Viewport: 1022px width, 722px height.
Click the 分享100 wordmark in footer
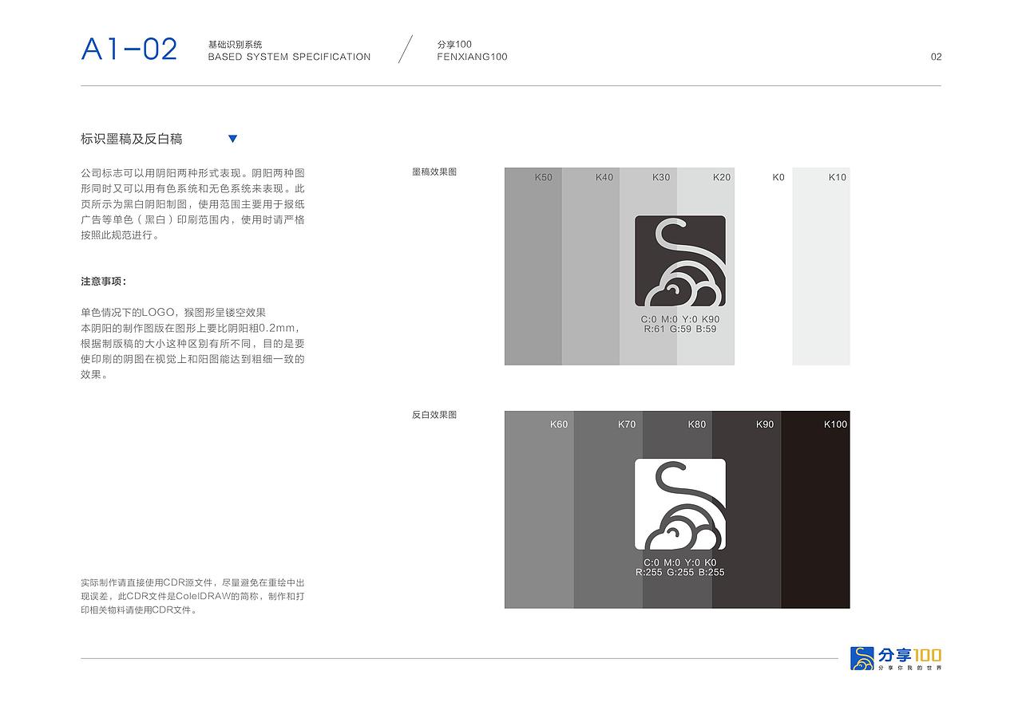910,654
